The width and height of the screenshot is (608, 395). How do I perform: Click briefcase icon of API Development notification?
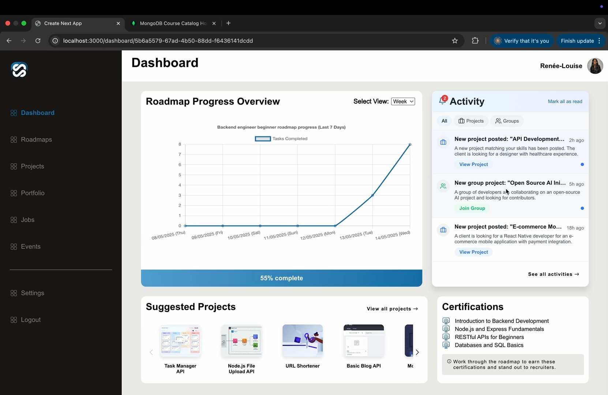coord(443,142)
